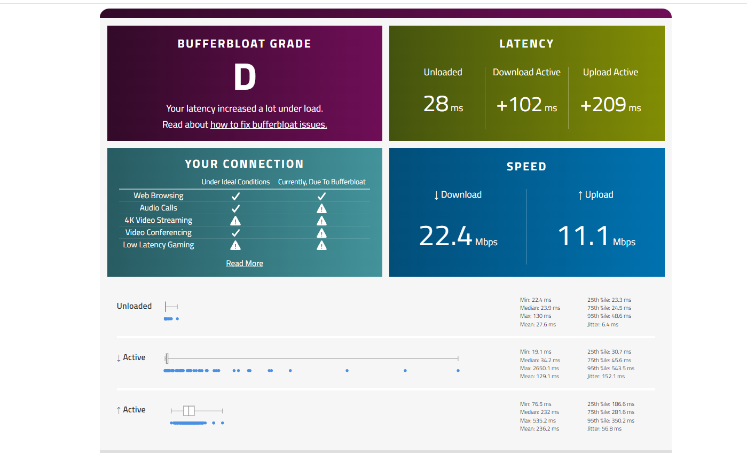Click the Upload Active box plot median box
The image size is (747, 453).
(188, 411)
